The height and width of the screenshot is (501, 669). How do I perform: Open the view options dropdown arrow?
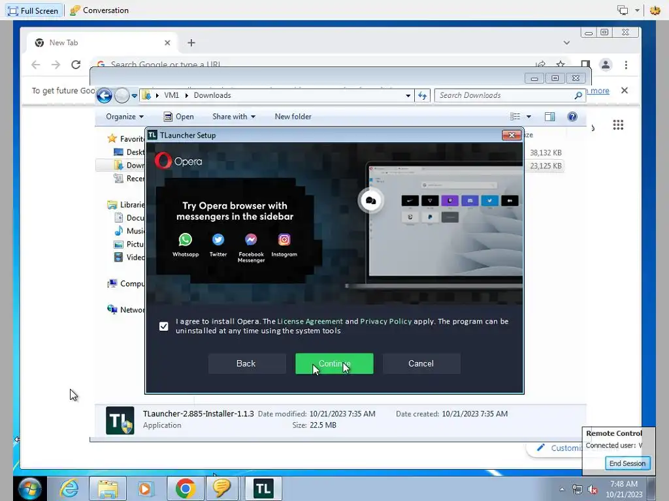[x=529, y=117]
